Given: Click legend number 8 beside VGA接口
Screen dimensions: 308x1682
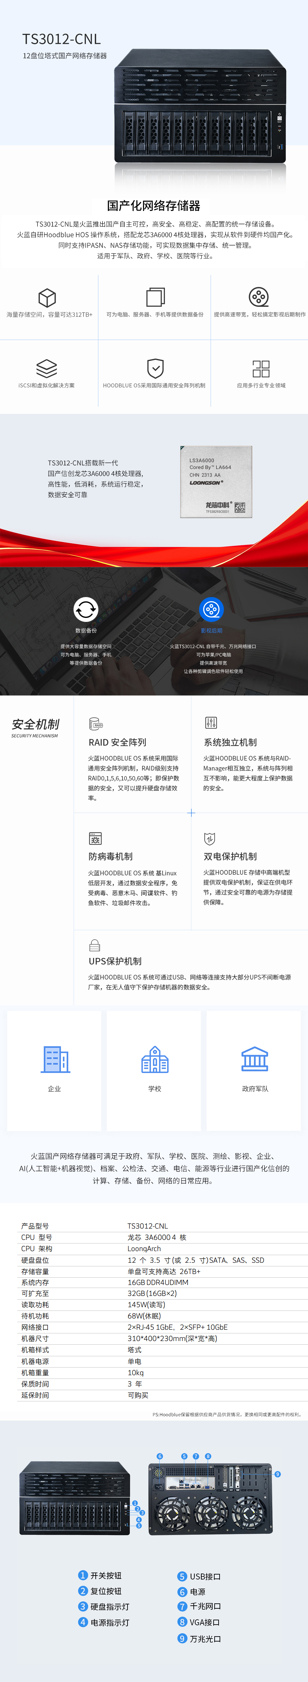Looking at the screenshot, I should [183, 1622].
